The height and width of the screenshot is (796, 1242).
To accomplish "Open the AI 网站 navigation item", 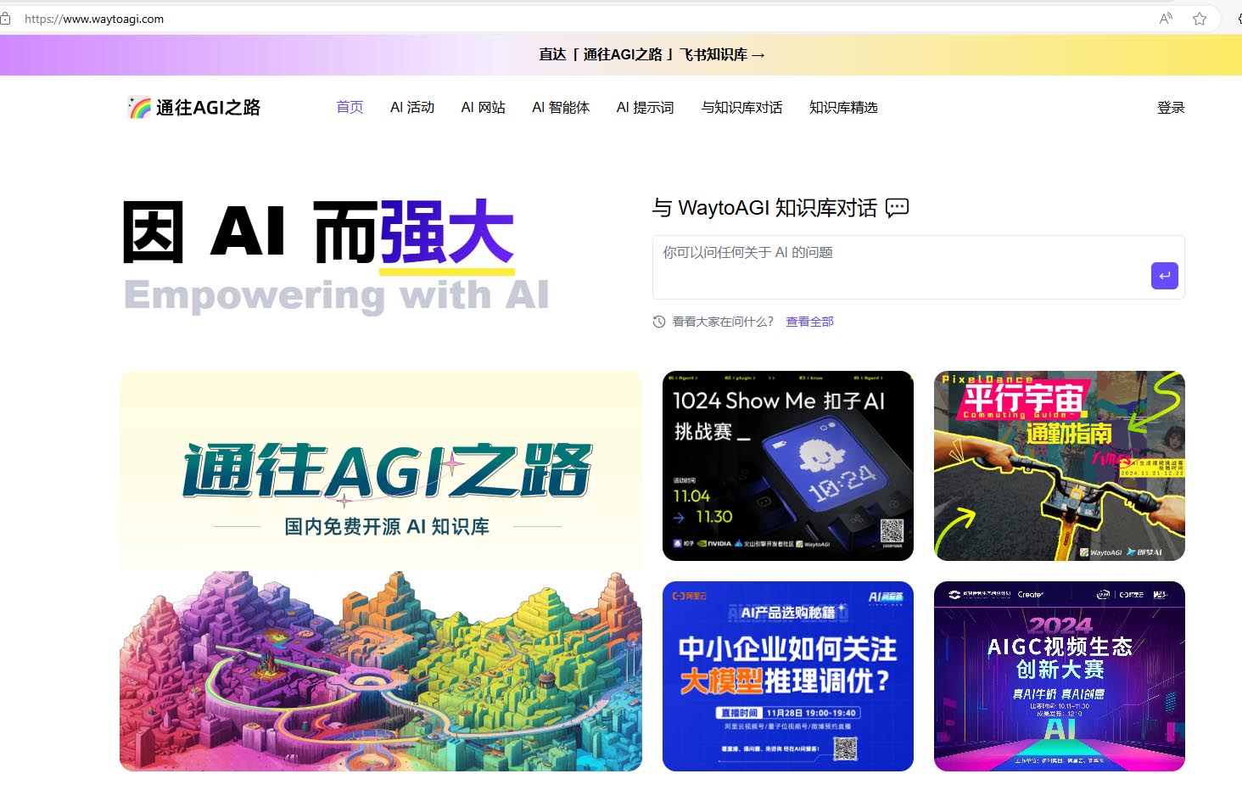I will tap(483, 107).
